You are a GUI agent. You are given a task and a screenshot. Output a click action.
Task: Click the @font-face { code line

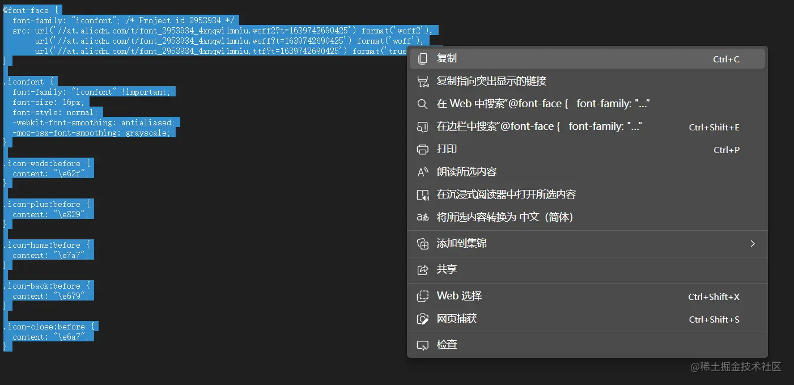click(31, 10)
